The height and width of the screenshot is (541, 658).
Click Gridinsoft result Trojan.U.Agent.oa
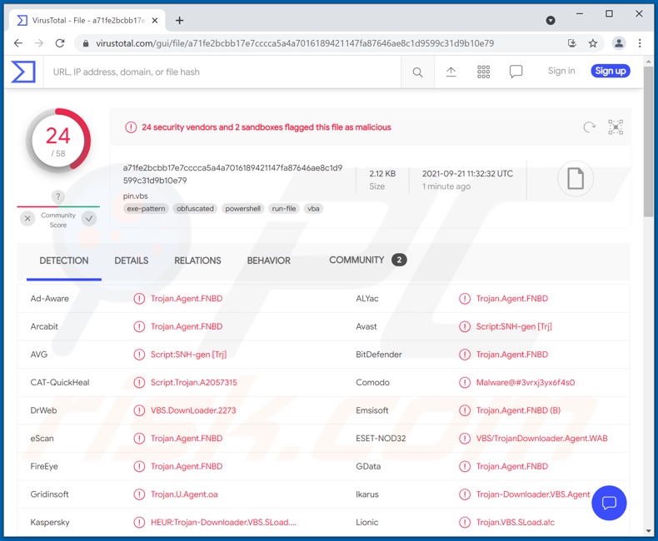[184, 494]
